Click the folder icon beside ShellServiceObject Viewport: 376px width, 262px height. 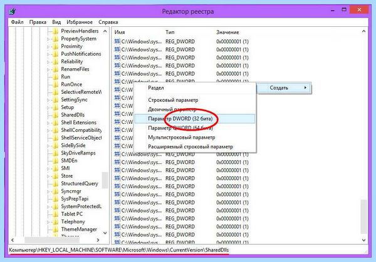pos(55,138)
